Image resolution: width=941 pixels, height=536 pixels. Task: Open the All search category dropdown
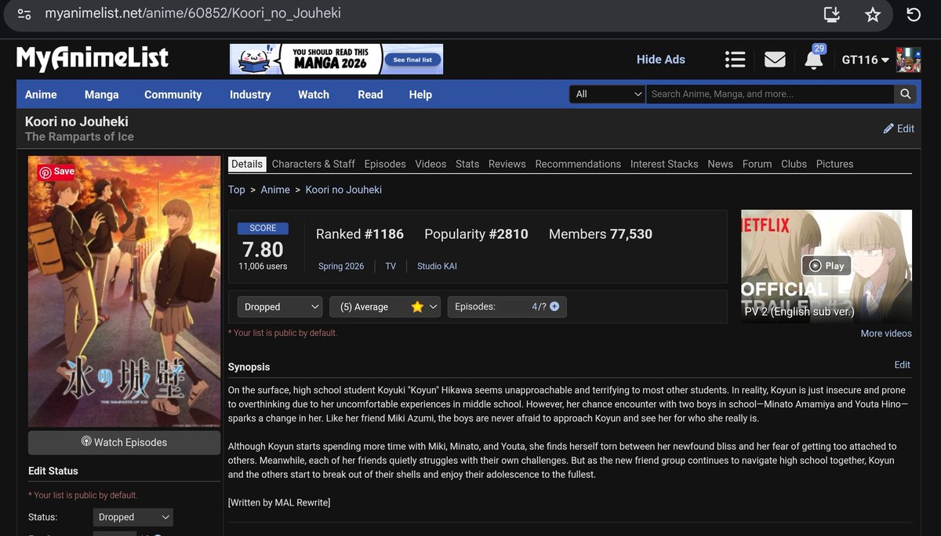(609, 94)
